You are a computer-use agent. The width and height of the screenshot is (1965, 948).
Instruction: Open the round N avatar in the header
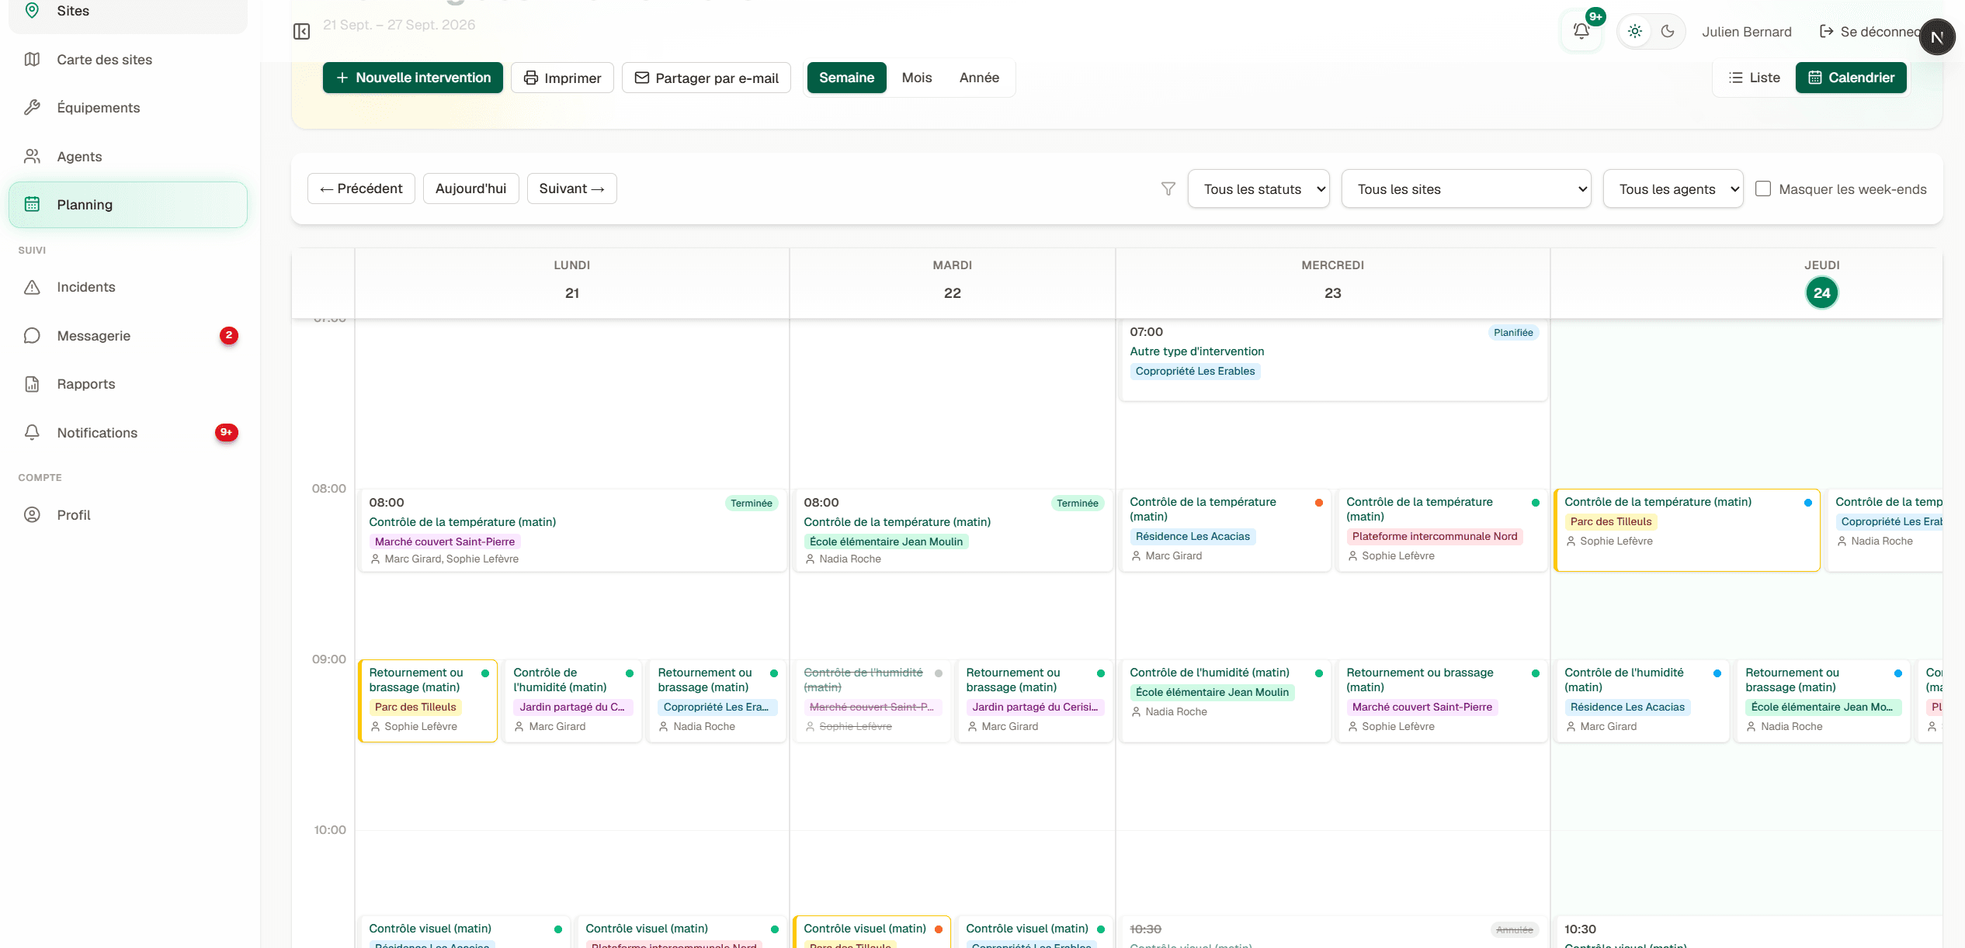tap(1937, 37)
